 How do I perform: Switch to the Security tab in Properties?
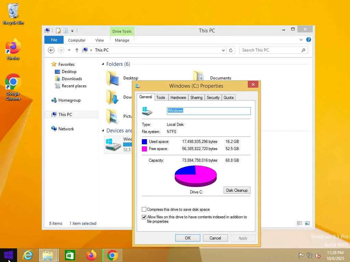point(213,97)
